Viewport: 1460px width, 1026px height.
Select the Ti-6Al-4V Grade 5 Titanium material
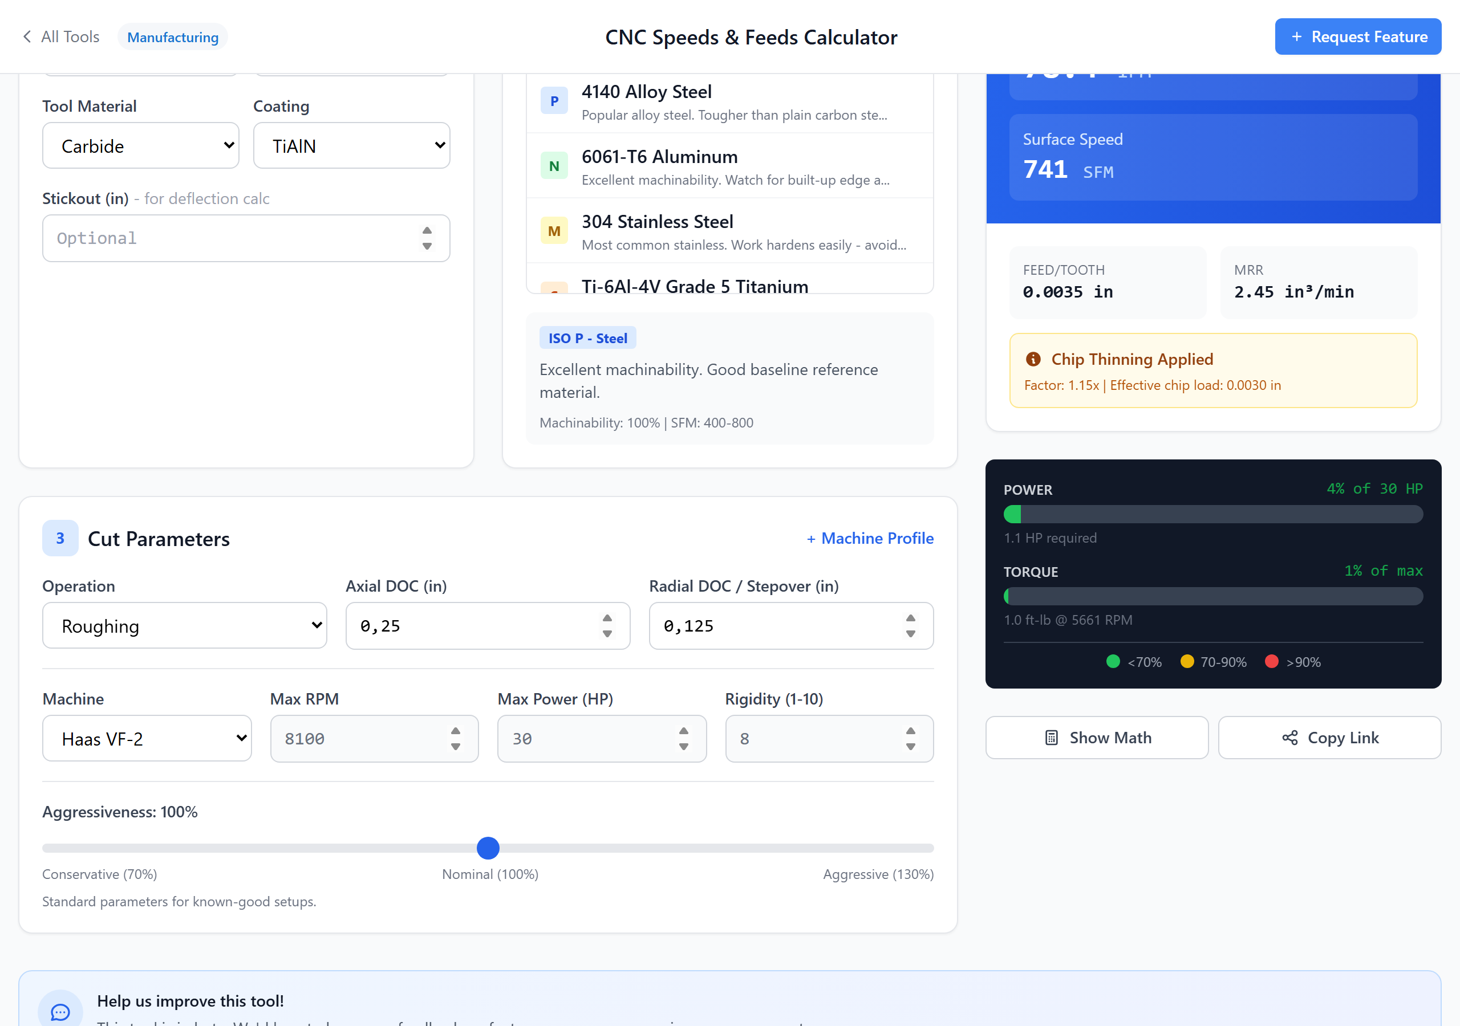tap(695, 286)
